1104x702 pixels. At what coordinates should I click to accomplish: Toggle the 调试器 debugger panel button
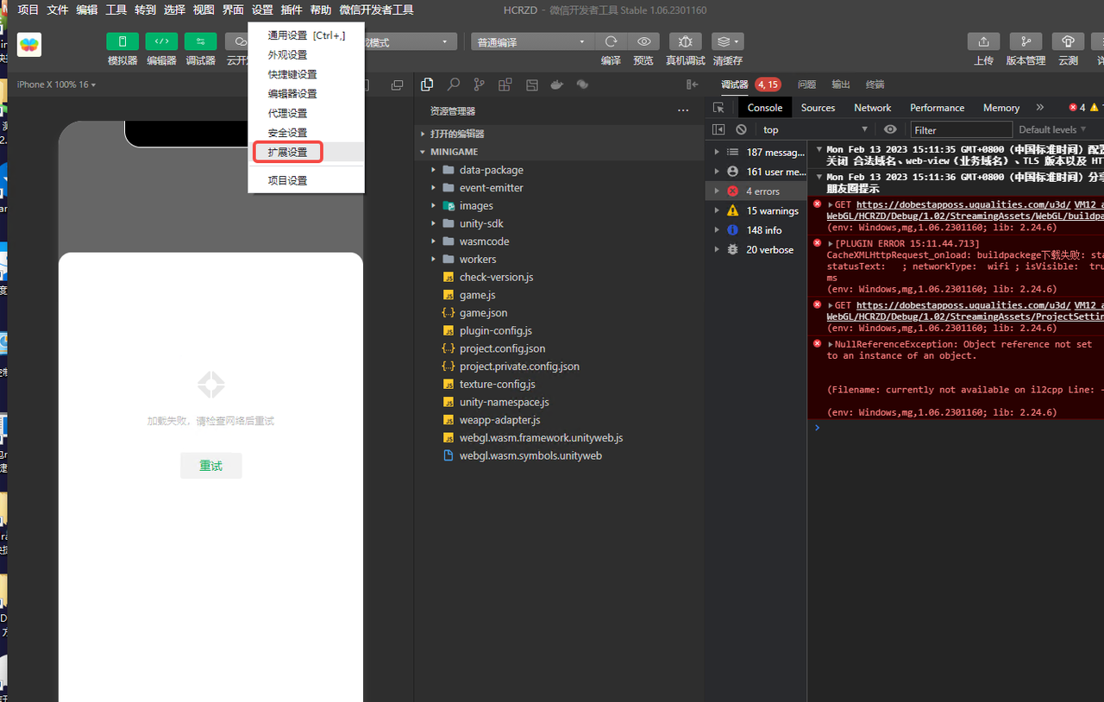pyautogui.click(x=200, y=41)
